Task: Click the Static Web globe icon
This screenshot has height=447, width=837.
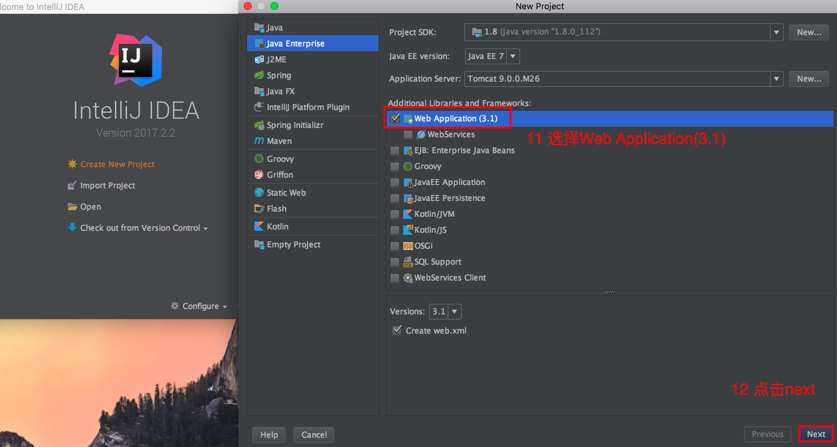Action: [x=259, y=193]
